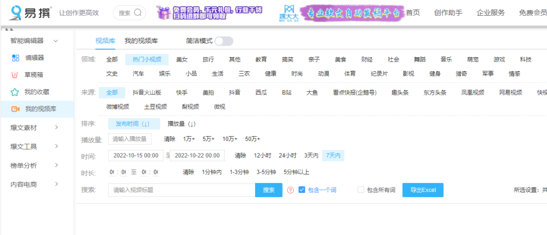Sort by 播放量 descending

point(181,124)
